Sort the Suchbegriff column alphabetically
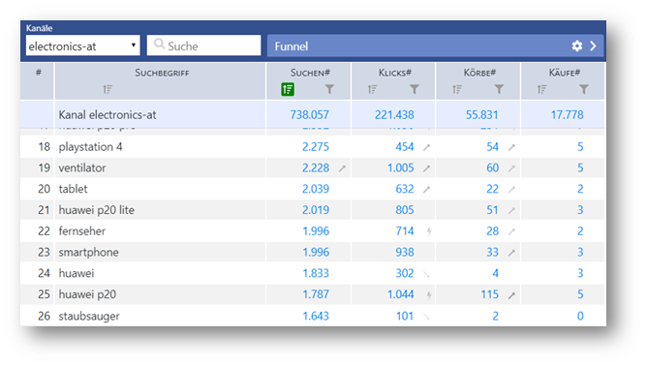The width and height of the screenshot is (647, 367). [108, 89]
